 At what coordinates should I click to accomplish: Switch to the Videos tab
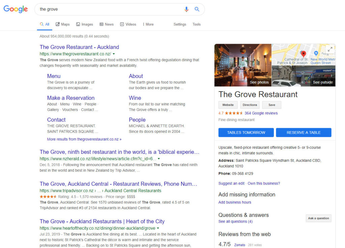[128, 24]
